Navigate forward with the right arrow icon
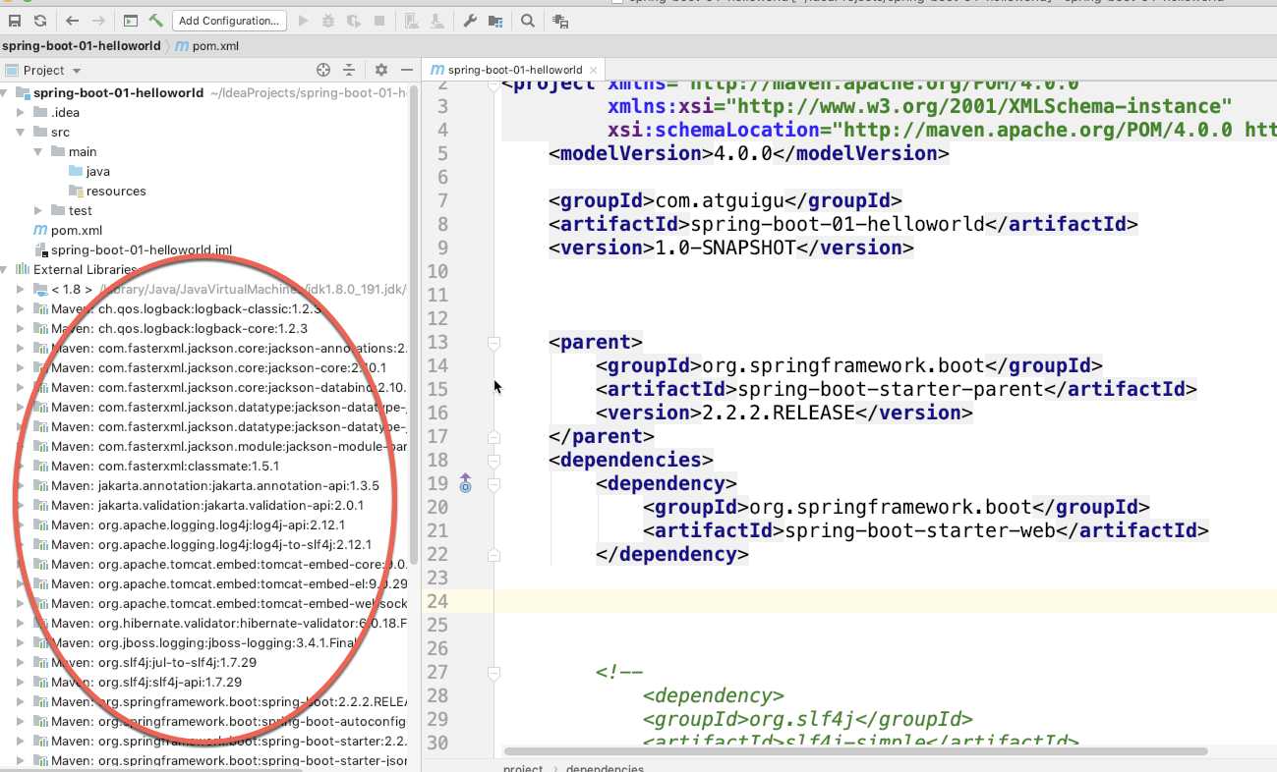Viewport: 1277px width, 772px height. [x=98, y=21]
